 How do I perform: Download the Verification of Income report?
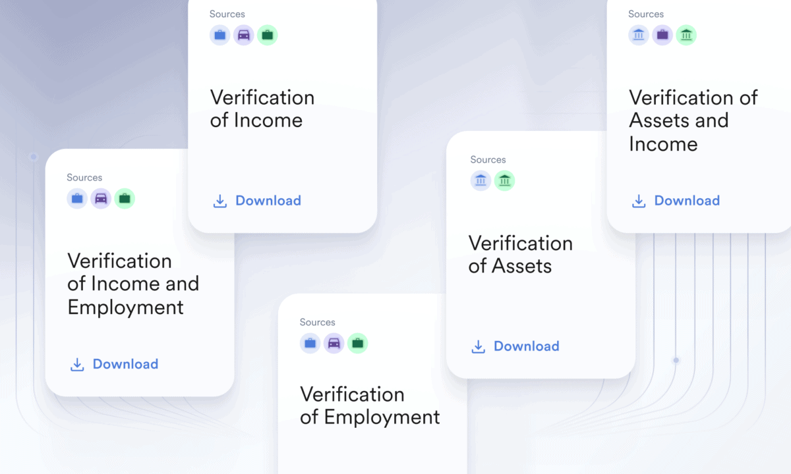tap(257, 201)
